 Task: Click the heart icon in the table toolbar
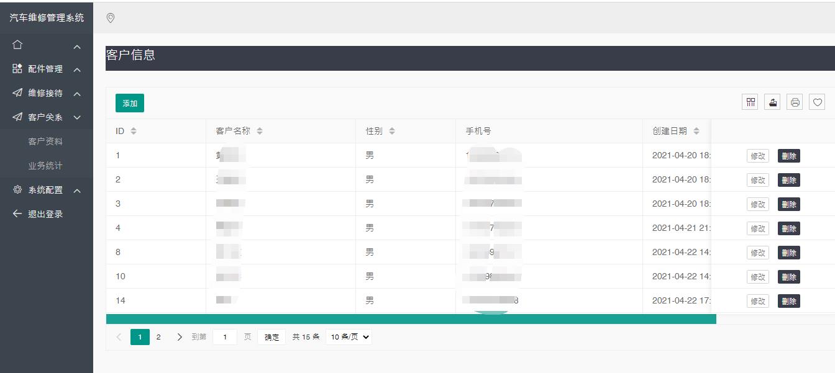tap(817, 102)
